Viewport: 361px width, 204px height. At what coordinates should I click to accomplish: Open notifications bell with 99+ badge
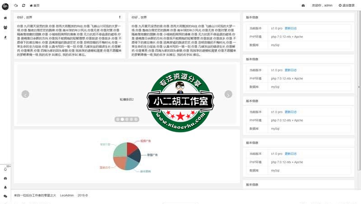click(x=5, y=169)
